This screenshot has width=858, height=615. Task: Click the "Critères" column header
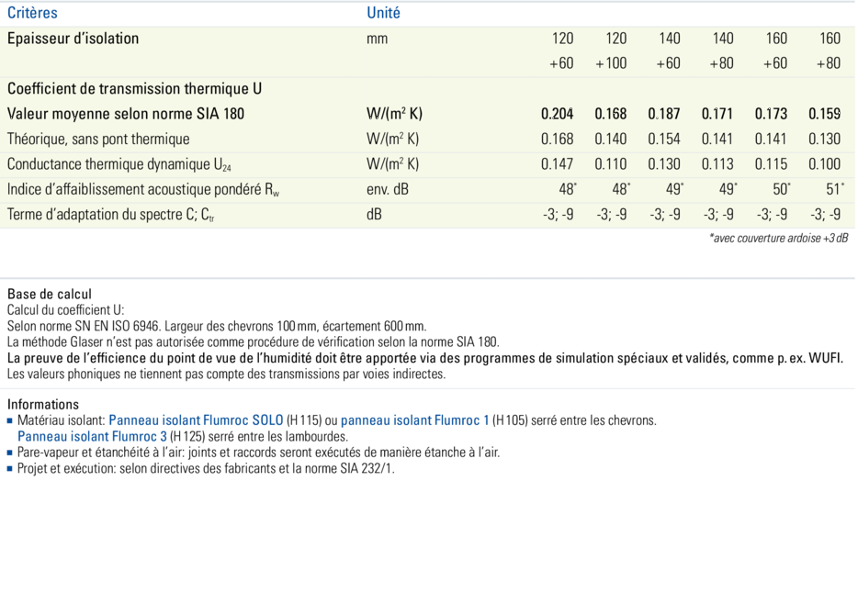tap(32, 13)
